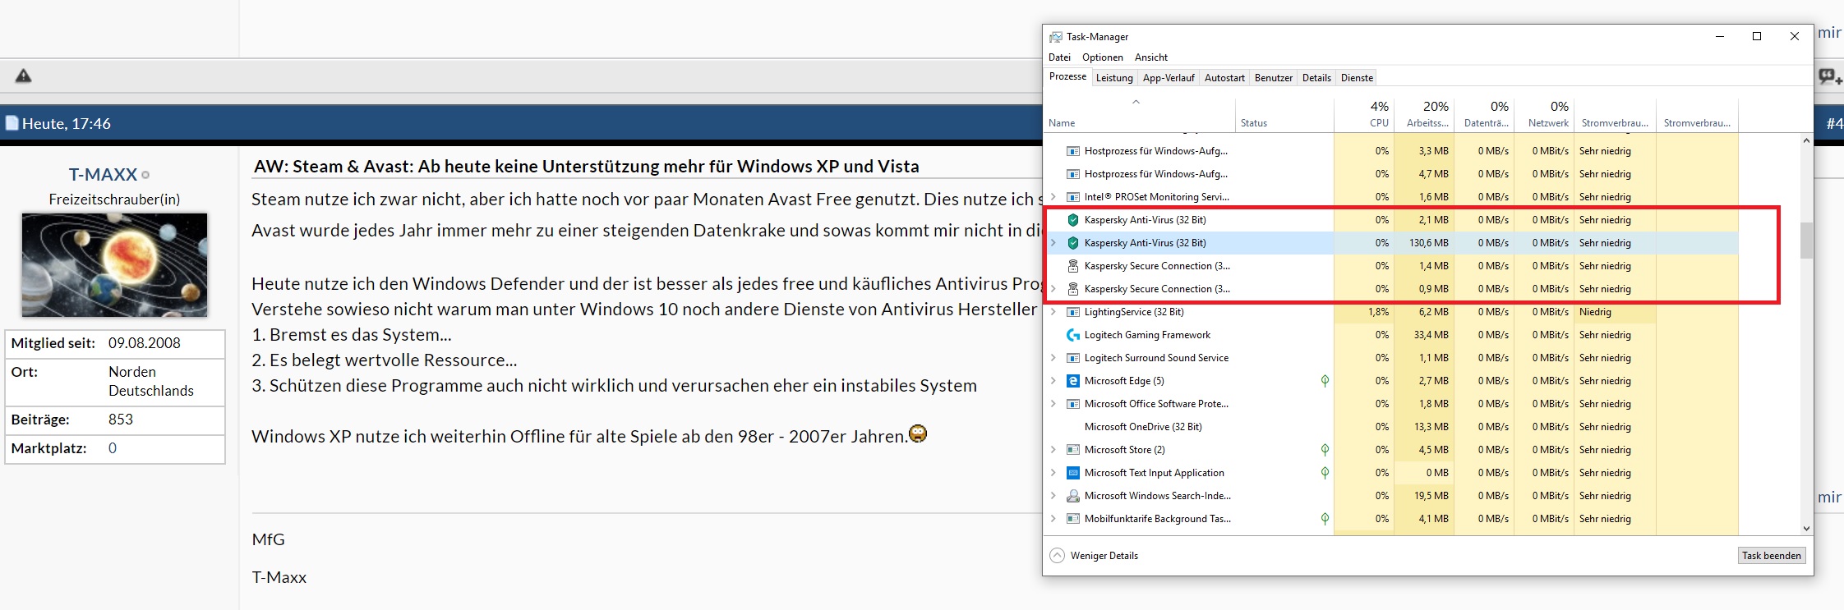Click the 1,8% CPU value for LightingService

(1379, 312)
